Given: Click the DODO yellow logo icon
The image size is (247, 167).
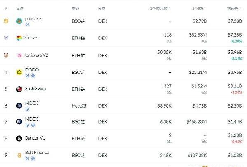Looking at the screenshot, I should point(19,72).
